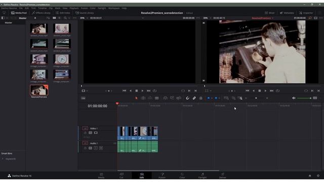Solo the Audio 1 track
Screen dimensions: 324x182
click(96, 148)
